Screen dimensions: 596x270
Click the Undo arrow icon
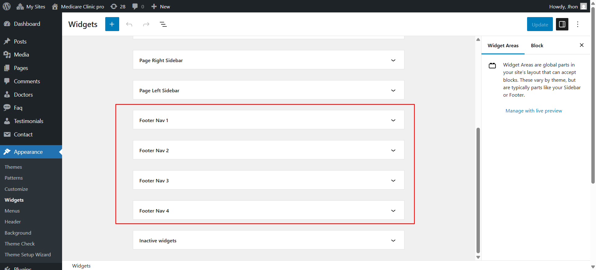[129, 24]
